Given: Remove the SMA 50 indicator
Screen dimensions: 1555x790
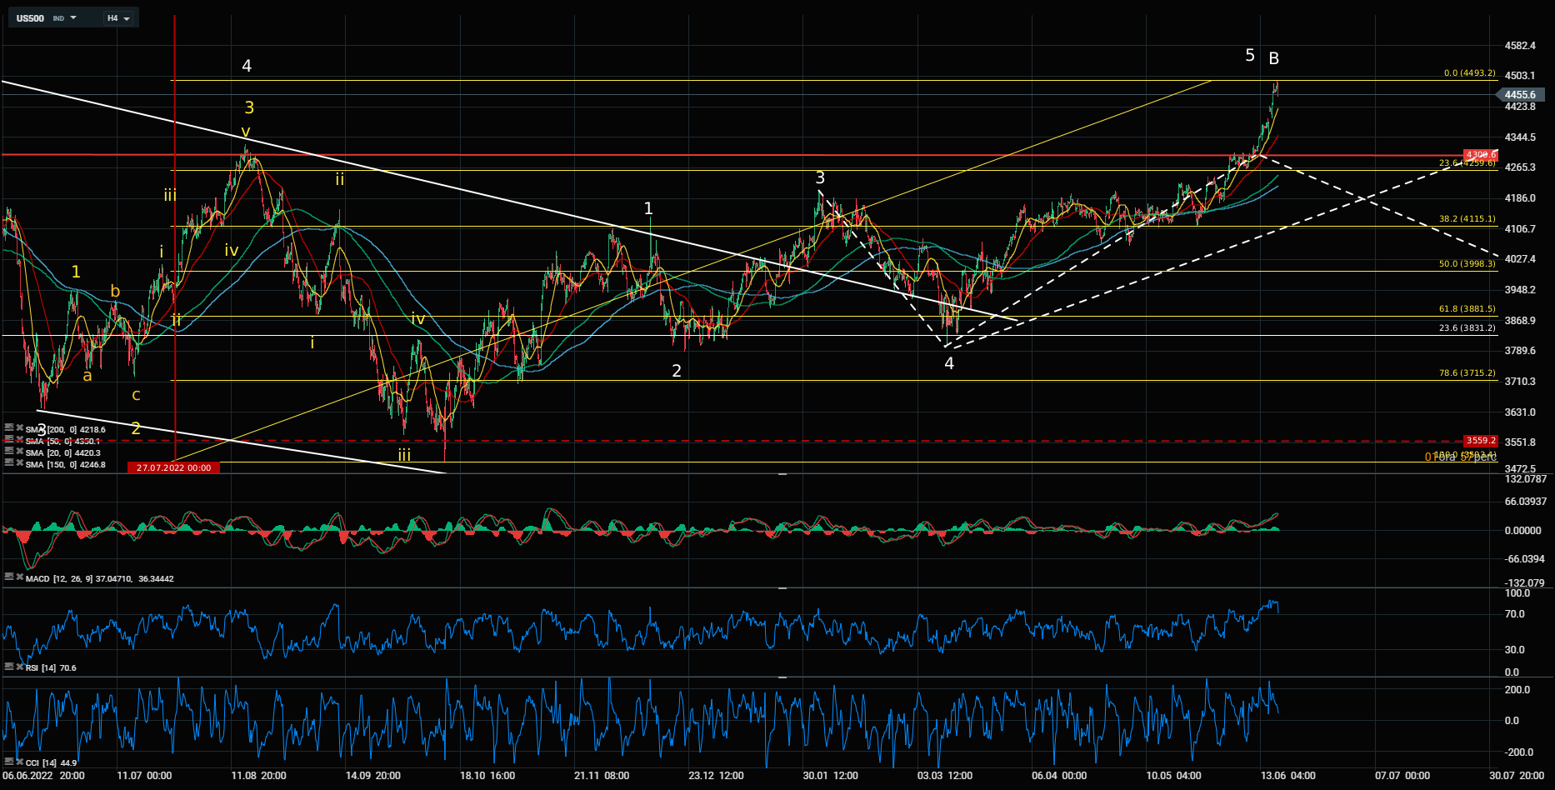Looking at the screenshot, I should (x=19, y=440).
